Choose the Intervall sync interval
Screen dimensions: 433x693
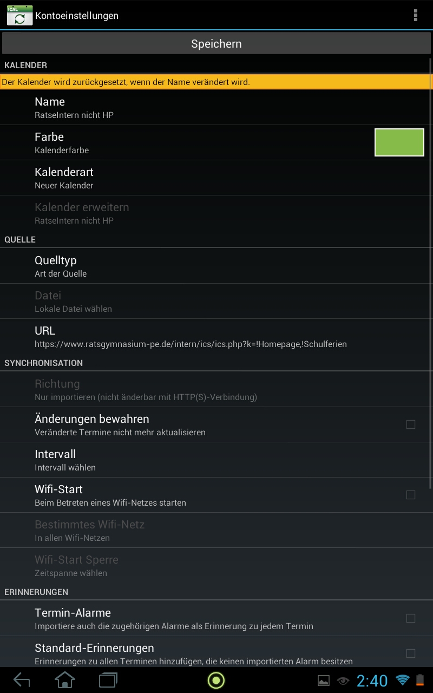coord(216,460)
